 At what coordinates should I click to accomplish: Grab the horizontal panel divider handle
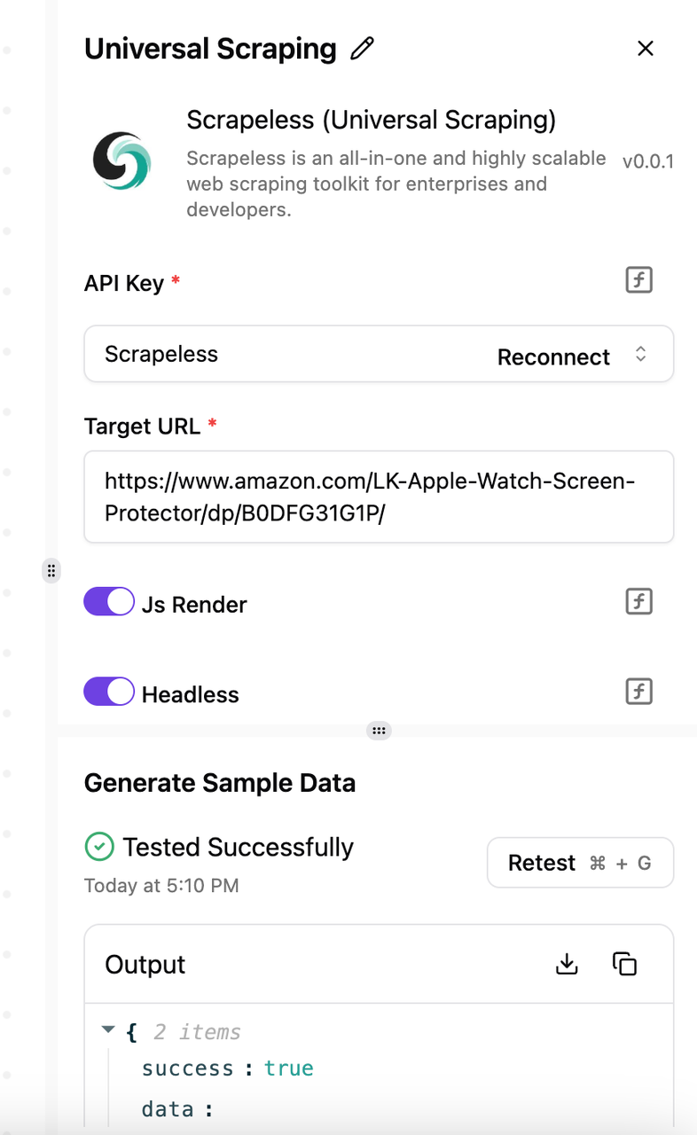pyautogui.click(x=379, y=731)
